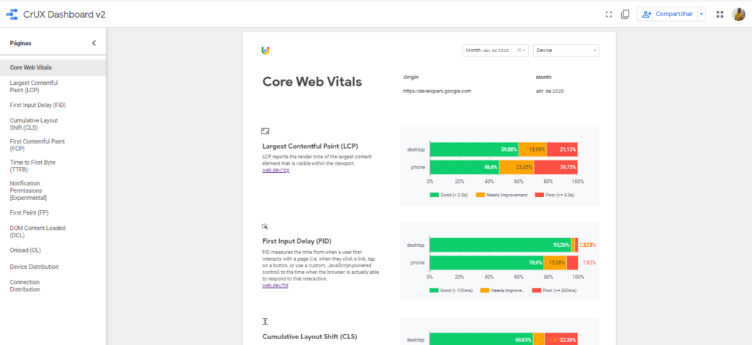
Task: Click the Largest Contentful Paint (LCP) heading
Action: click(x=311, y=146)
